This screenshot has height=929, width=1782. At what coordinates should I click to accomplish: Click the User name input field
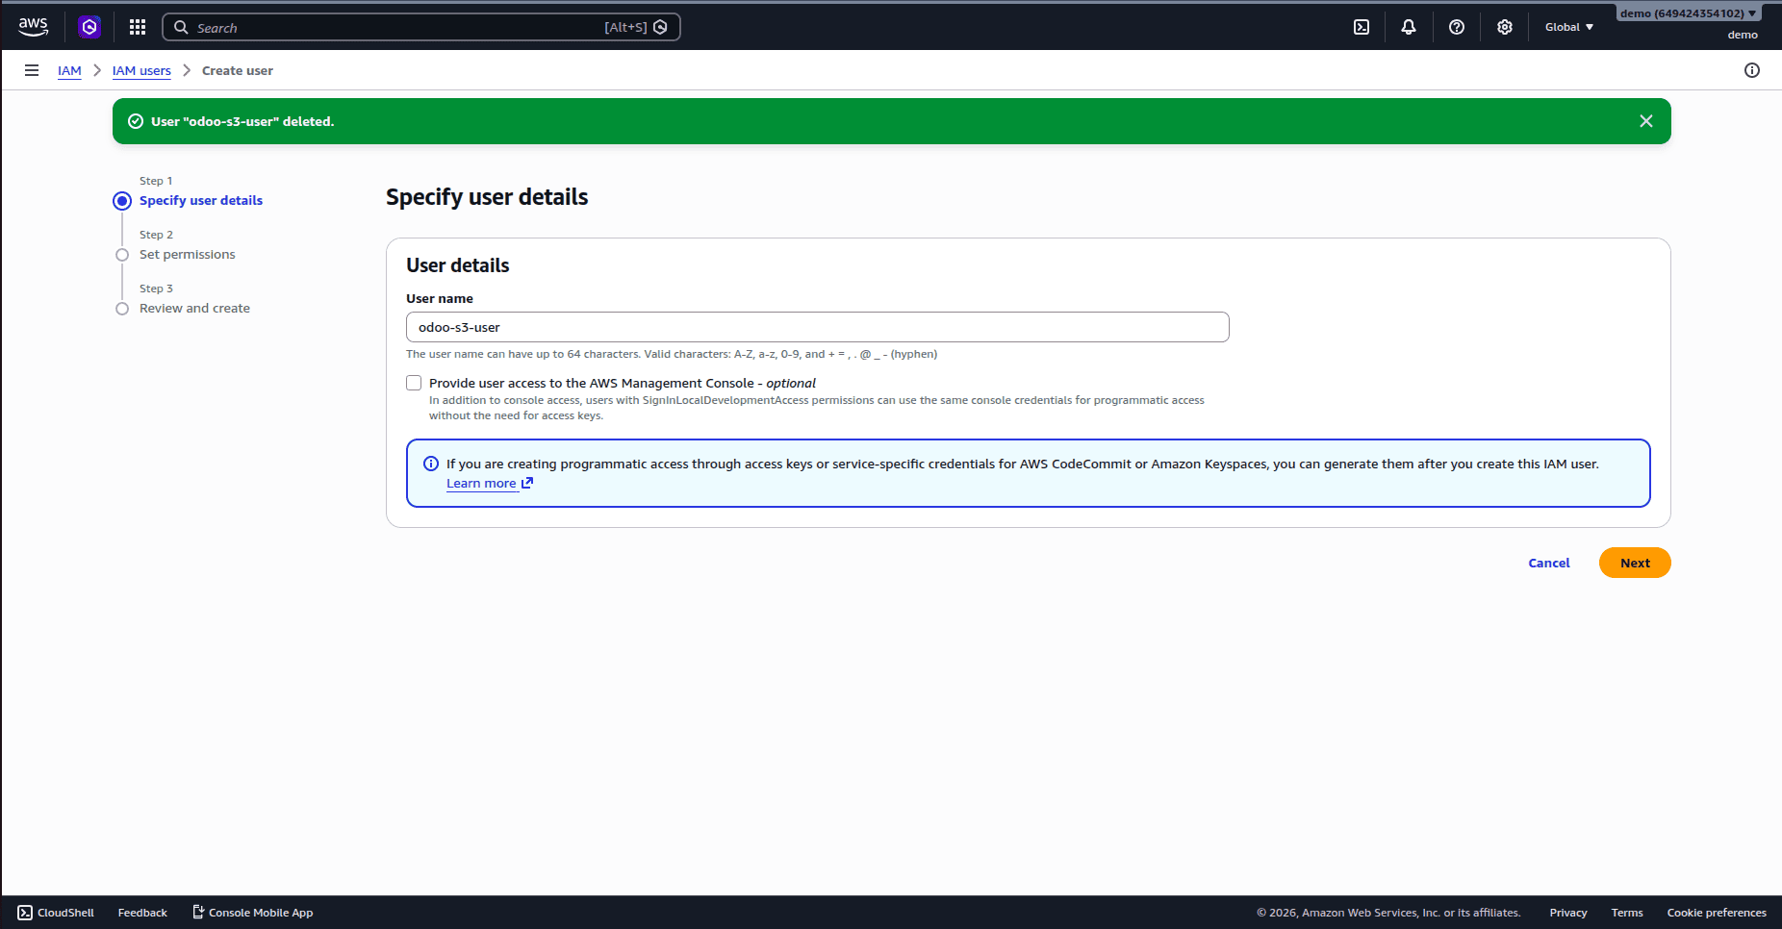(818, 327)
